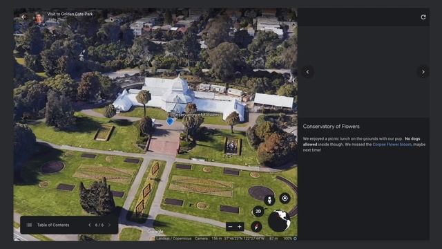This screenshot has height=249, width=442.
Task: Activate the Street View pegman
Action: tap(269, 200)
